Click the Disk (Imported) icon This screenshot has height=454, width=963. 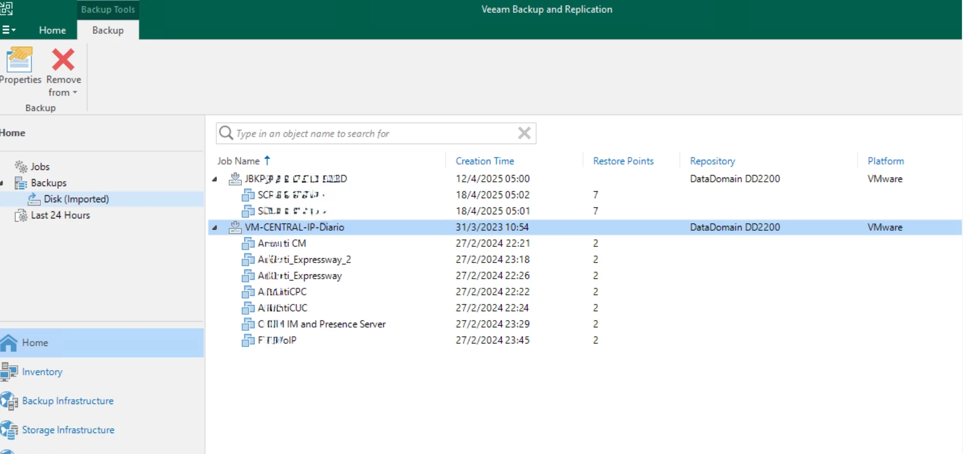pos(34,199)
